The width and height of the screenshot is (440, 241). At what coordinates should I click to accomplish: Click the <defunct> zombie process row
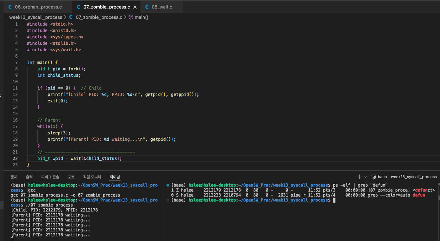click(x=303, y=190)
